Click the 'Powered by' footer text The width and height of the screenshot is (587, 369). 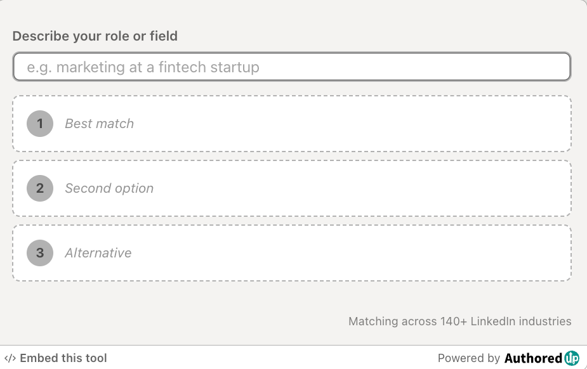469,358
